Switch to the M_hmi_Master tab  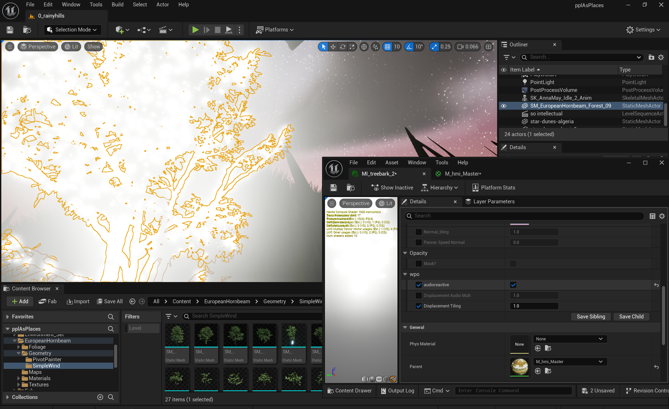click(463, 174)
